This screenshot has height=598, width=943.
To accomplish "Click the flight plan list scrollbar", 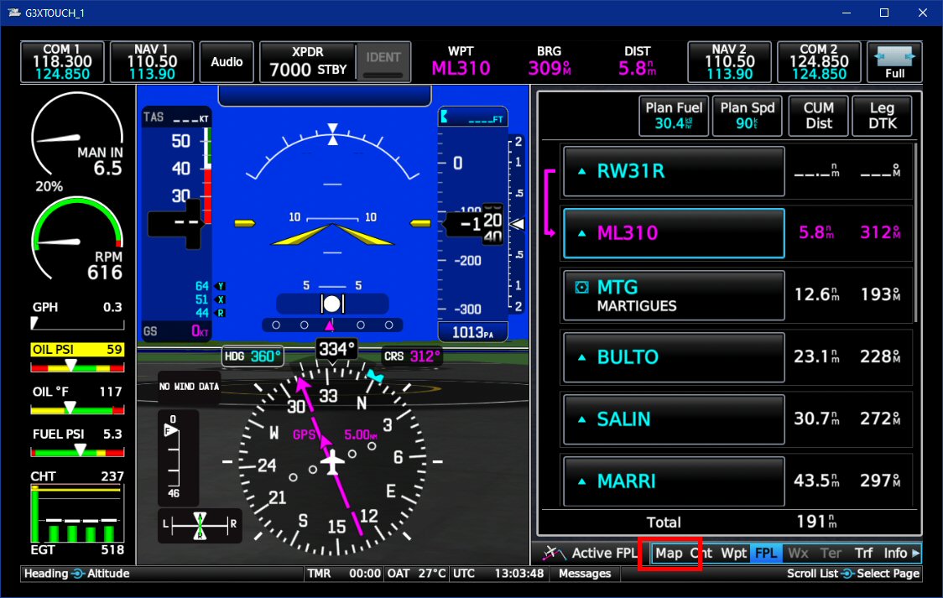I will coord(916,235).
